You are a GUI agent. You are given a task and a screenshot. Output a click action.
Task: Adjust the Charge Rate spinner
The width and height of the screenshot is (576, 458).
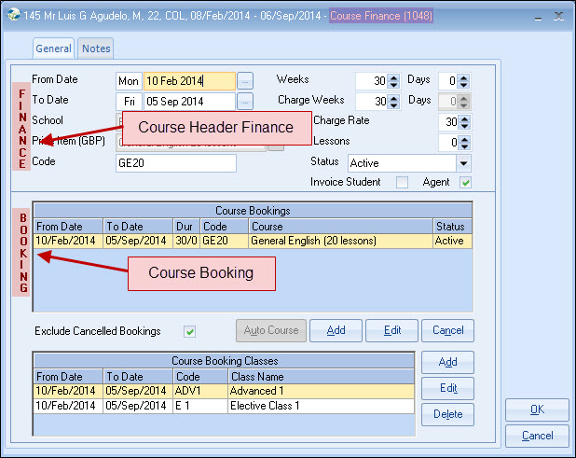(463, 122)
